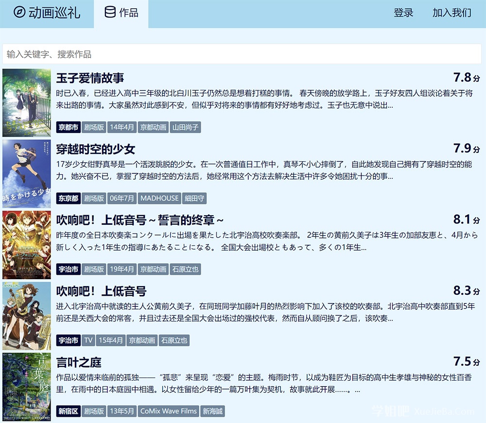Click the 7.8分 rating of 玉子爱情故事

tap(467, 77)
